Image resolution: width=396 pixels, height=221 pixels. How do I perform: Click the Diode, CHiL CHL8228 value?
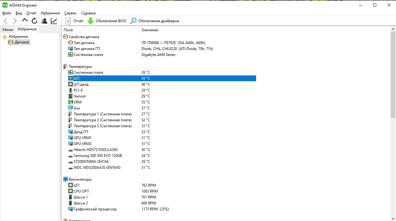point(177,49)
